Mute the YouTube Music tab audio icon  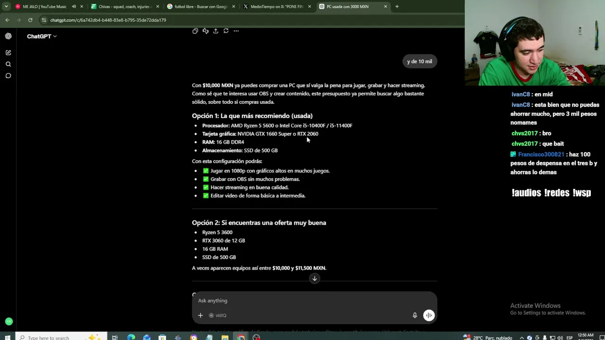(x=74, y=7)
